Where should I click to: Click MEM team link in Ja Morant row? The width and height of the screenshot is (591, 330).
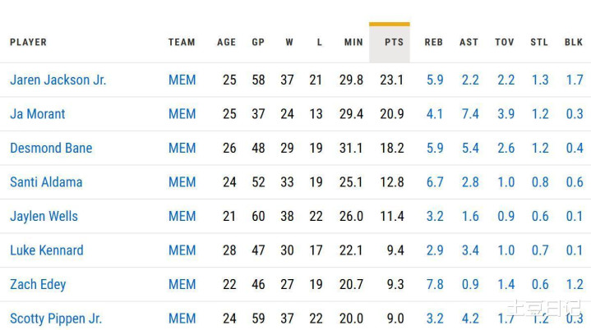[182, 113]
